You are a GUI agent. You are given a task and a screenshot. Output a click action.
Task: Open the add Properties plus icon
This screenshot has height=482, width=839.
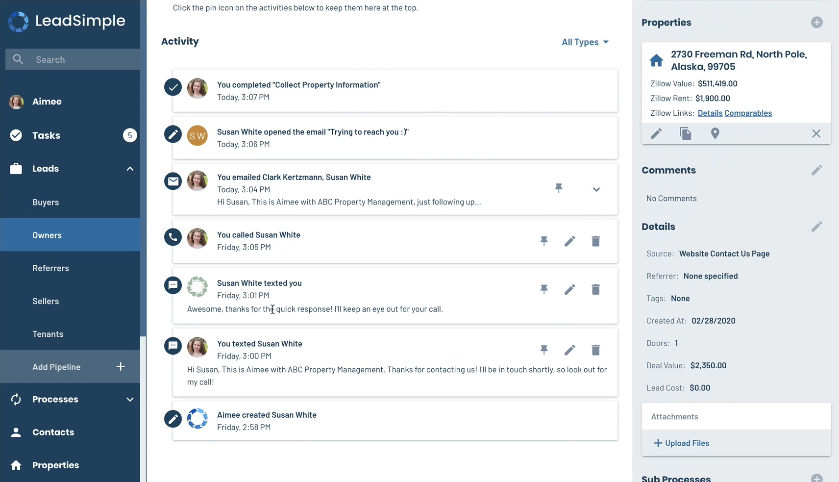[x=816, y=22]
